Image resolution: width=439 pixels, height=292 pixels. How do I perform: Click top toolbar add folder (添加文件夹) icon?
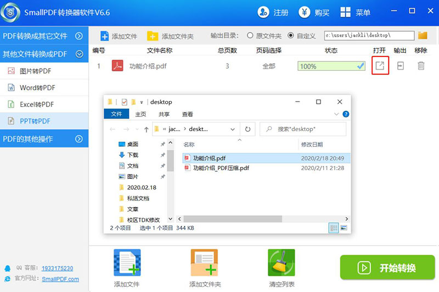click(x=153, y=36)
